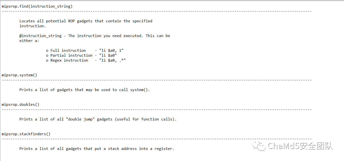
Task: Click the WeChat logo in the watermark
Action: (259, 146)
